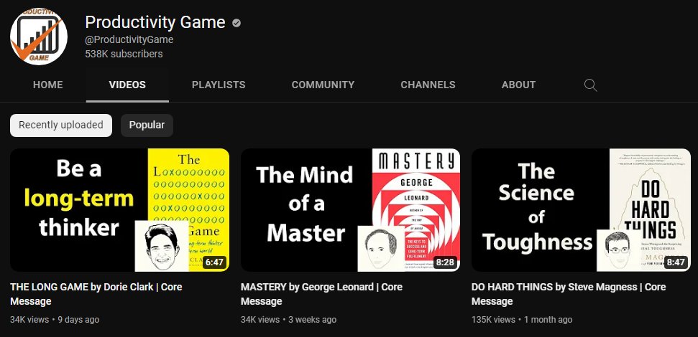The image size is (698, 337).
Task: Click the 6:47 duration badge
Action: tap(214, 262)
